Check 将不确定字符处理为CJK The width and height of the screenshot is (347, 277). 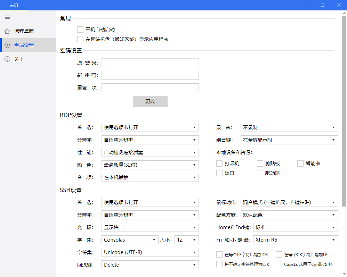pyautogui.click(x=219, y=264)
